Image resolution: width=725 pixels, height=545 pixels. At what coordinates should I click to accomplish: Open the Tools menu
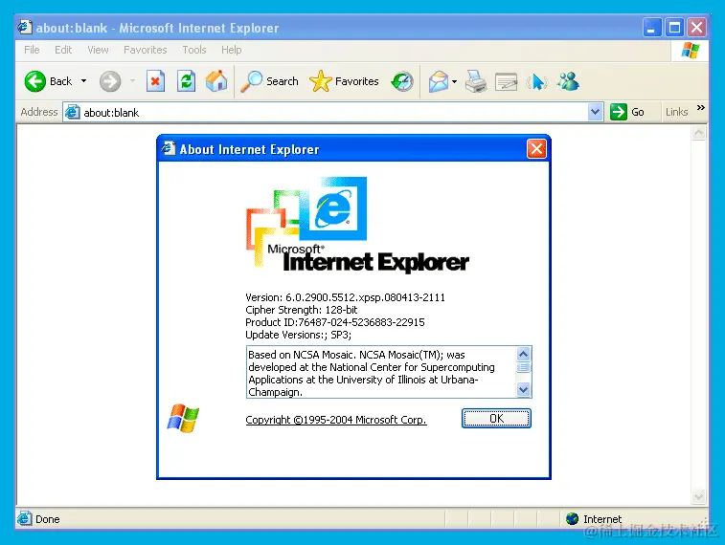tap(194, 50)
